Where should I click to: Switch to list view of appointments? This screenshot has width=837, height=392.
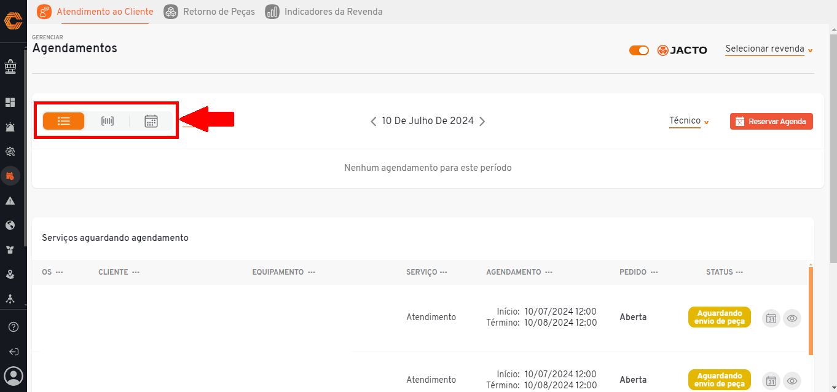tap(64, 121)
